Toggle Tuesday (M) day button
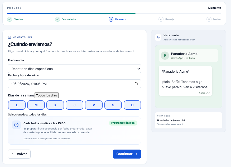Viewport: 231px width, 167px height. [x=36, y=105]
